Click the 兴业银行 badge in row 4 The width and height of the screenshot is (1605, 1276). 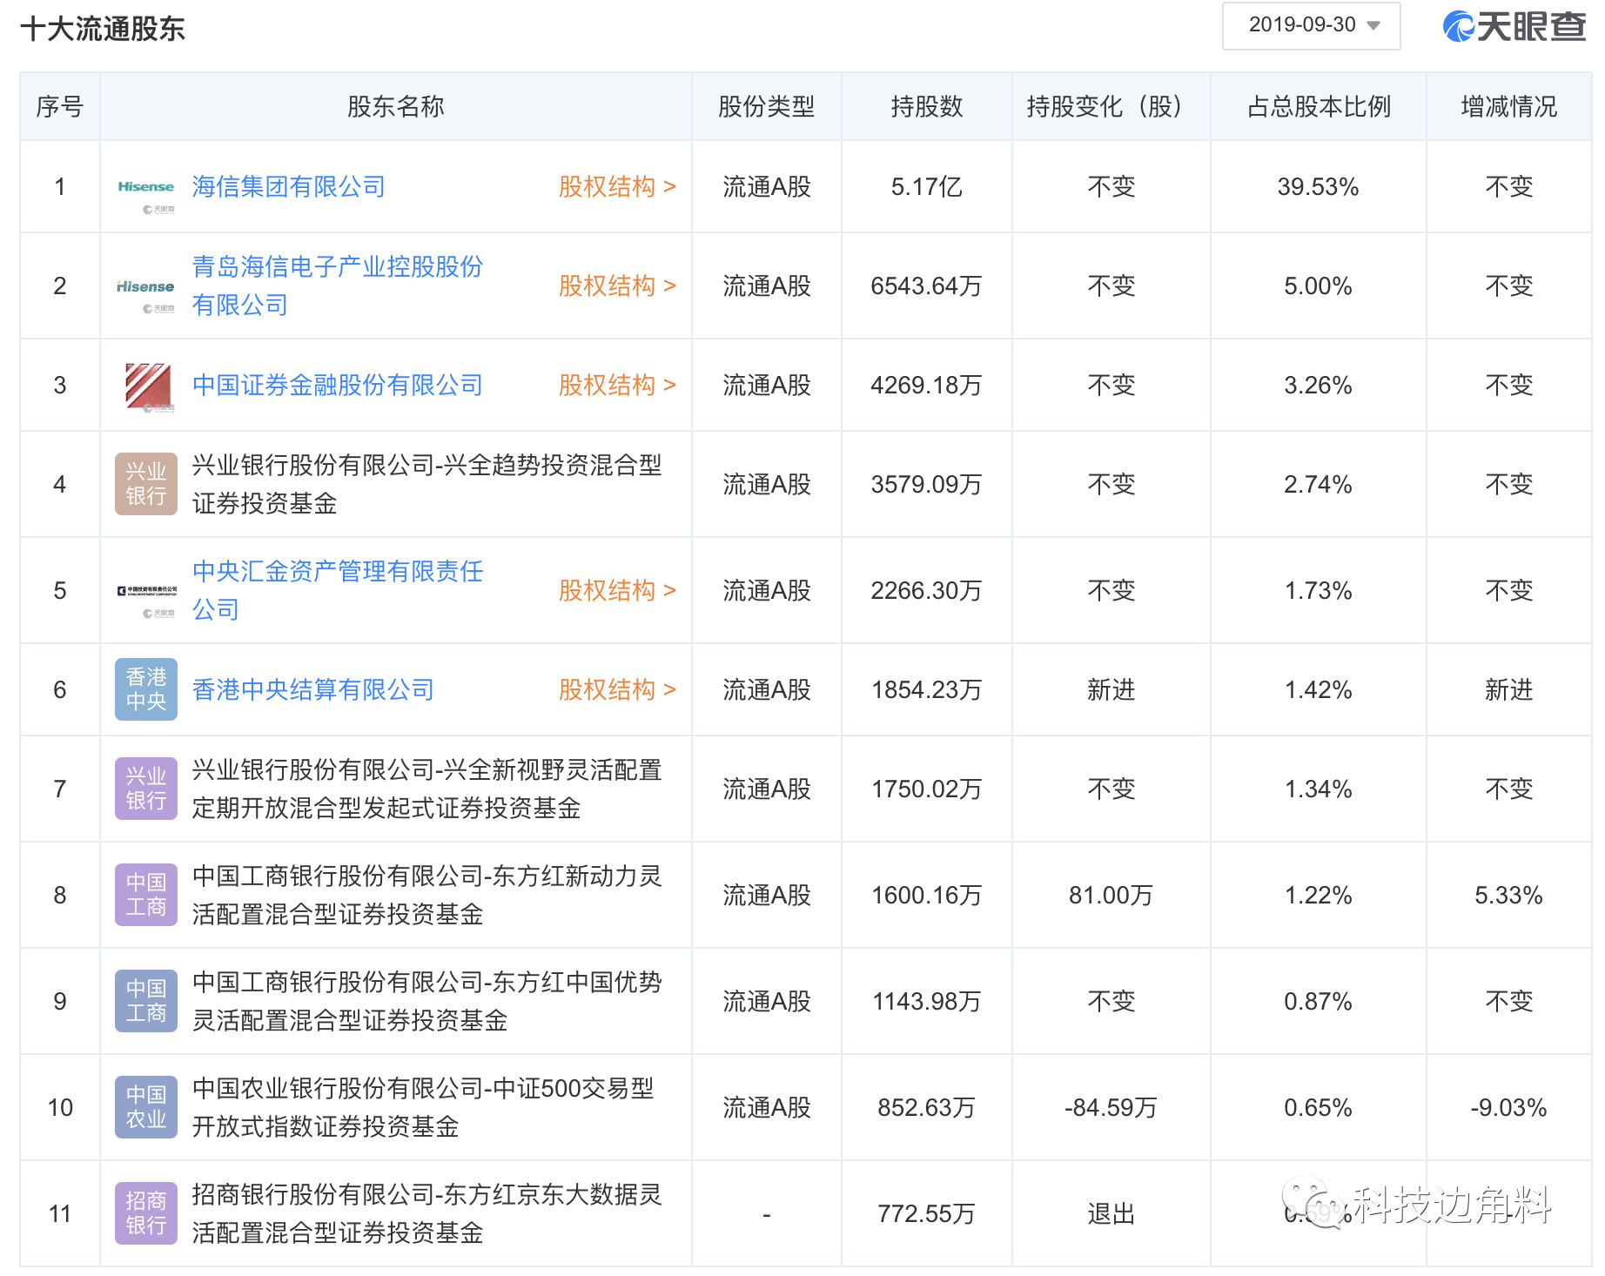(x=146, y=484)
